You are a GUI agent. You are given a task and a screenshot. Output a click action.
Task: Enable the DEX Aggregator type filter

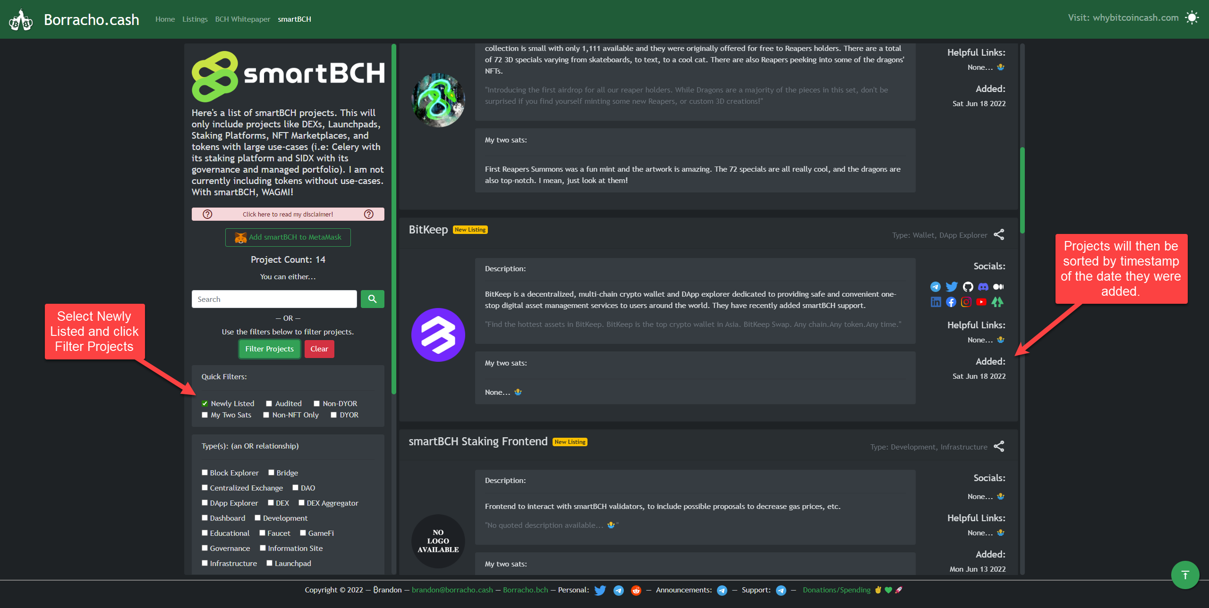pyautogui.click(x=301, y=503)
